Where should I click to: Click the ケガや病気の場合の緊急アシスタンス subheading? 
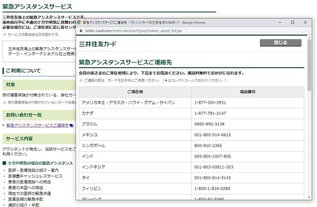[40, 163]
